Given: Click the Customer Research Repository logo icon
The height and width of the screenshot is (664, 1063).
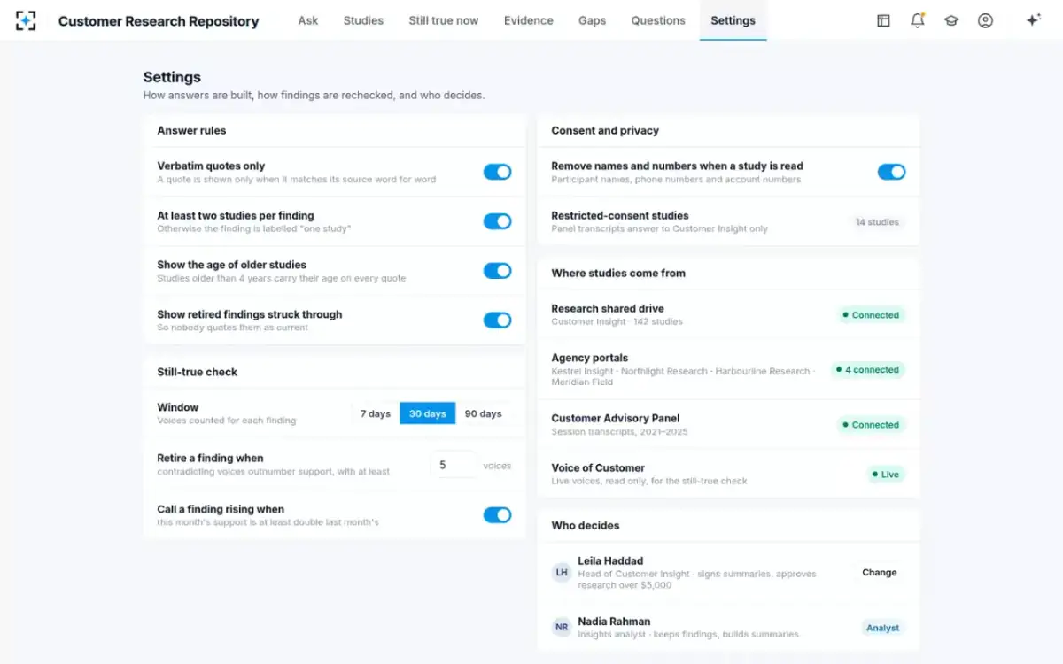Looking at the screenshot, I should [26, 20].
